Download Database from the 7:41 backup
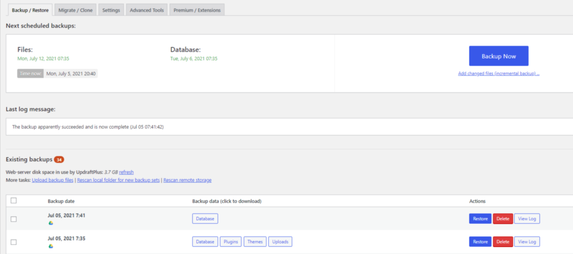 (x=205, y=219)
